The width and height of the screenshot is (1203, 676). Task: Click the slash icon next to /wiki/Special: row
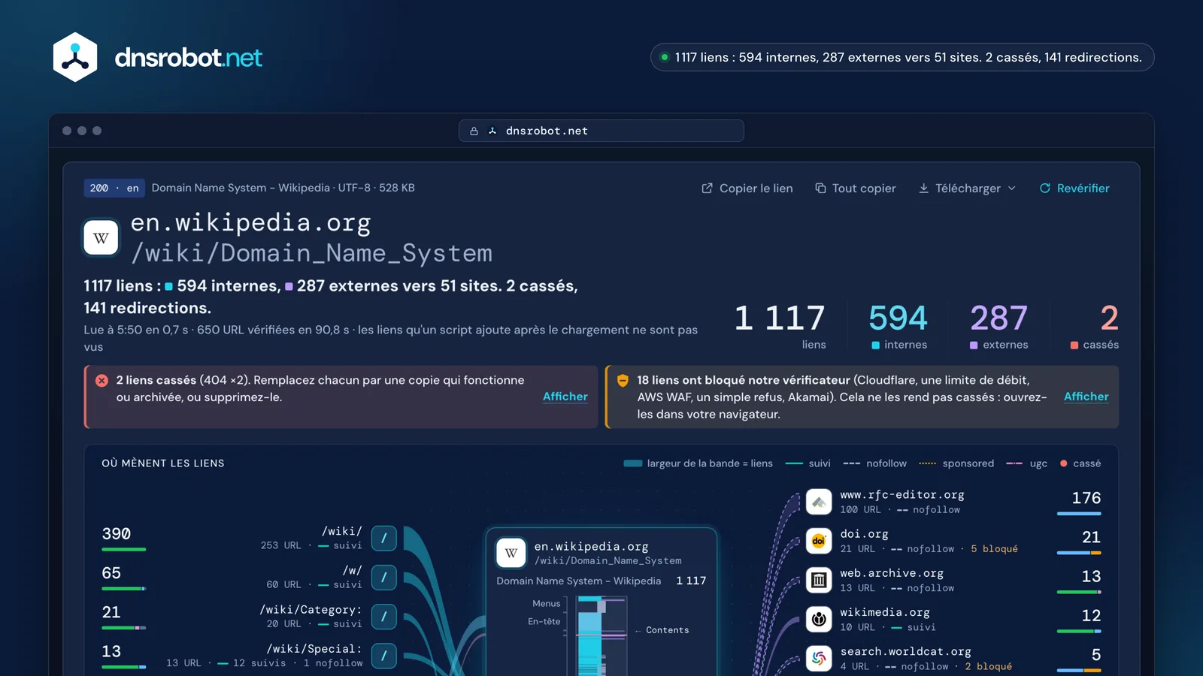384,655
